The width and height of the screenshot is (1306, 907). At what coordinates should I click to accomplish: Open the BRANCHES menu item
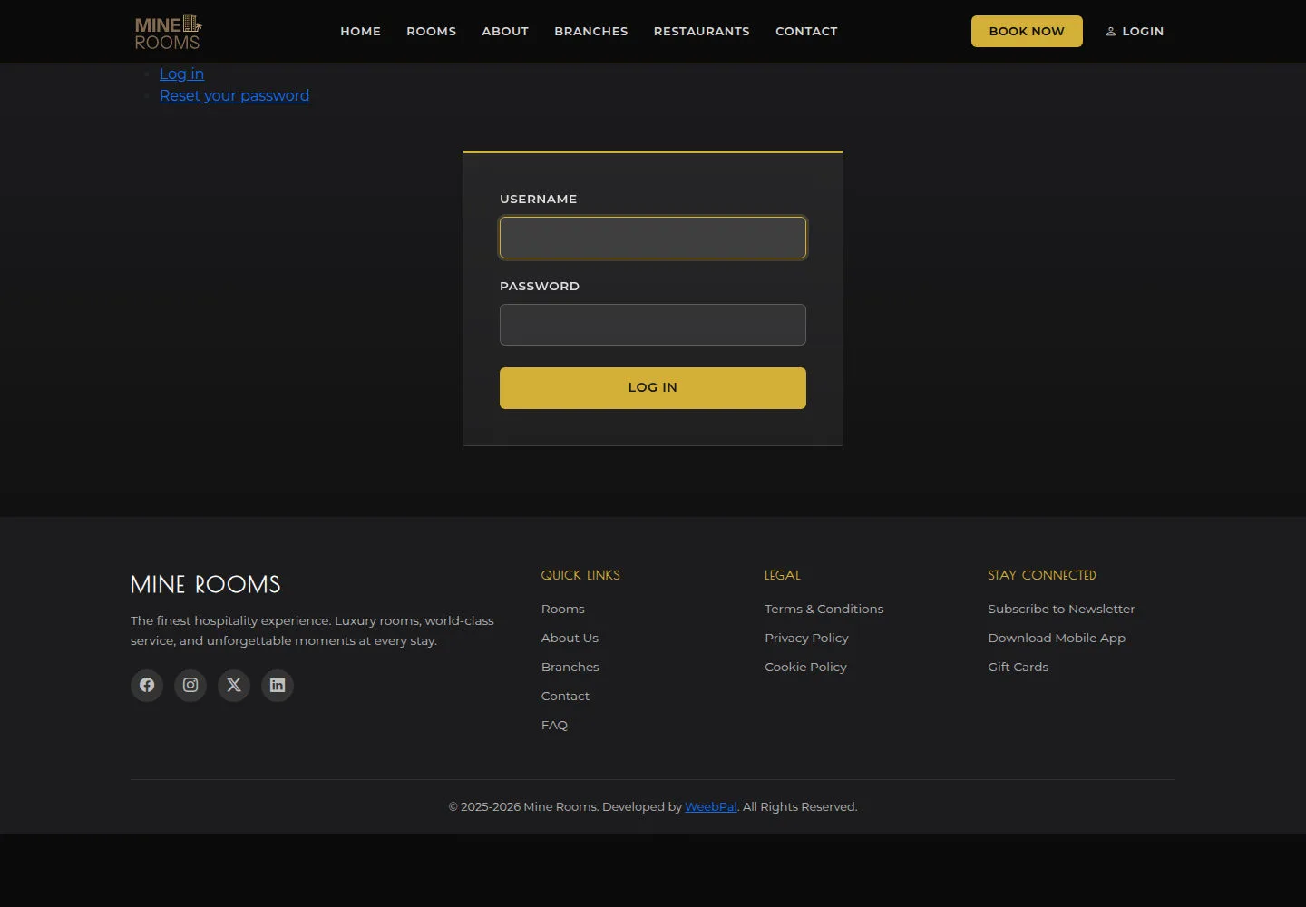click(x=591, y=31)
